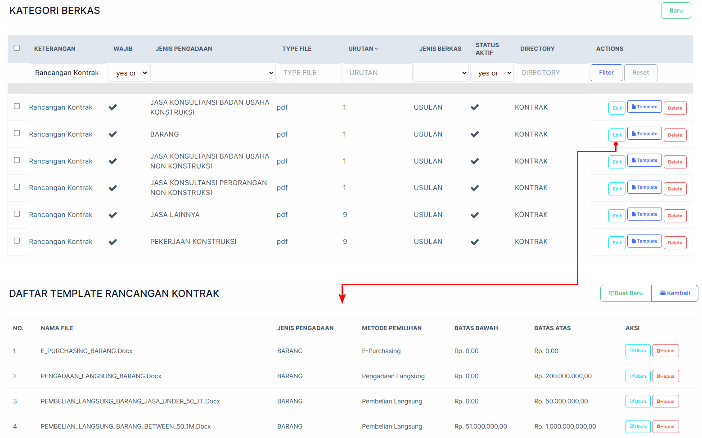This screenshot has height=438, width=702.
Task: Expand the JENIS PENGADAAN filter dropdown
Action: (x=213, y=73)
